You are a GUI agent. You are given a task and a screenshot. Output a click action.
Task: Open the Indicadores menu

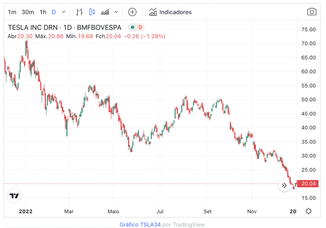(170, 12)
